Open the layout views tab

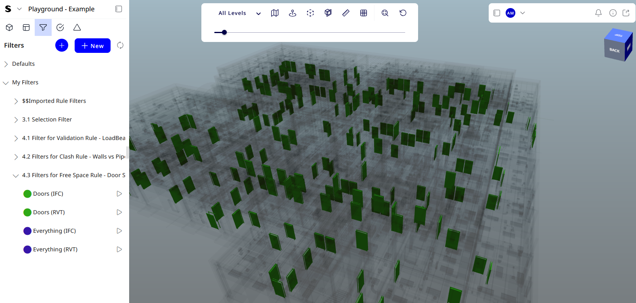[x=26, y=27]
